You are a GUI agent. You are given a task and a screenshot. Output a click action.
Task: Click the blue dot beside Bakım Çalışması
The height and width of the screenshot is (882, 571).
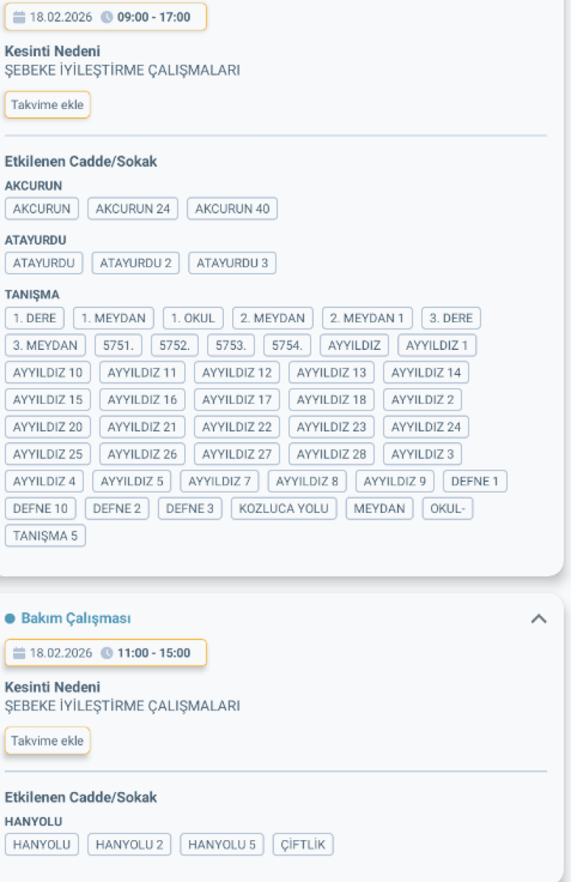[10, 619]
